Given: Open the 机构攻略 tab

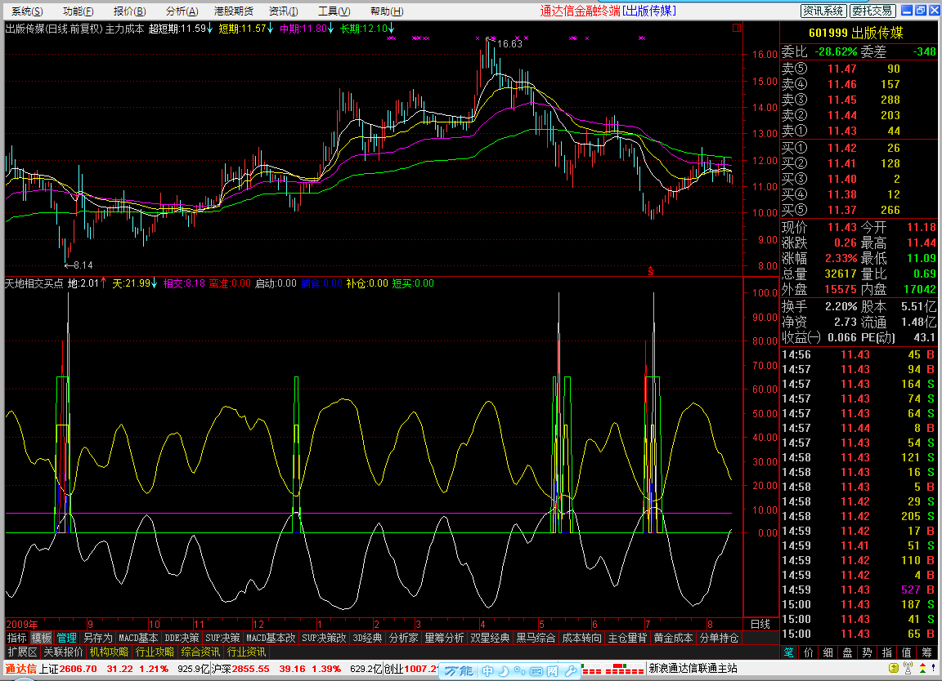Looking at the screenshot, I should coord(109,652).
